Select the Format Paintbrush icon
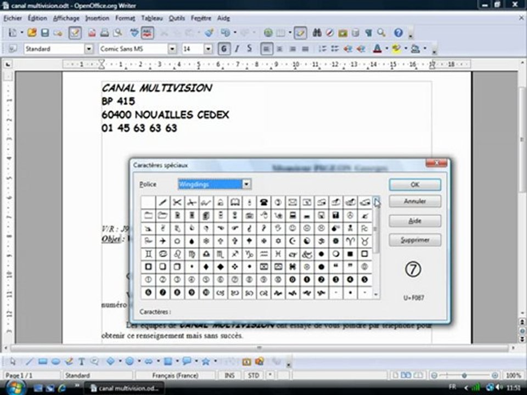527x395 pixels. tap(209, 33)
